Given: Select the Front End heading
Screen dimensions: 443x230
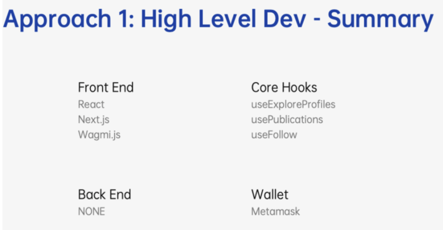Looking at the screenshot, I should (x=106, y=87).
